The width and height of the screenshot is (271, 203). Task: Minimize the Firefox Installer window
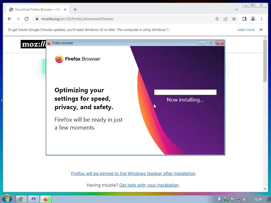202,43
